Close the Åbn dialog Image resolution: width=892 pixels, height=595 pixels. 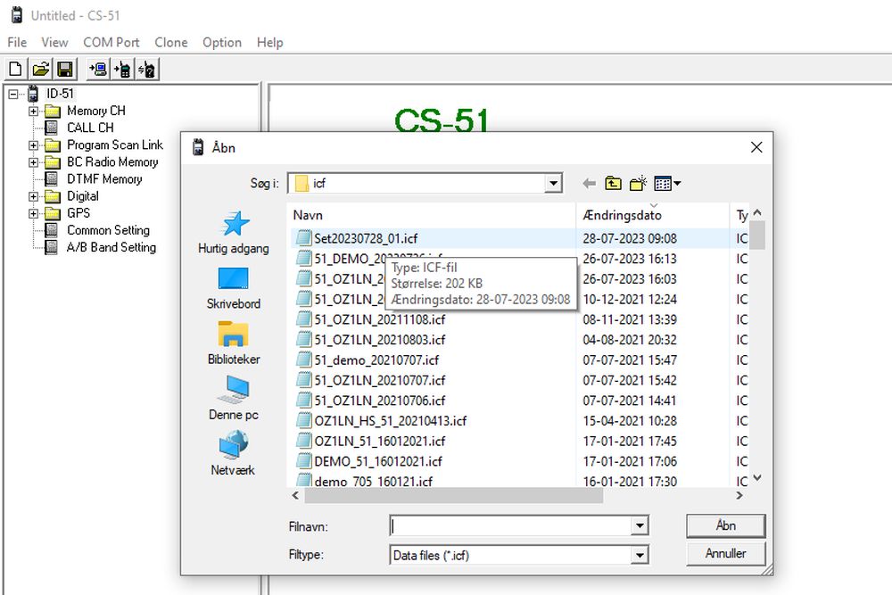[x=756, y=147]
